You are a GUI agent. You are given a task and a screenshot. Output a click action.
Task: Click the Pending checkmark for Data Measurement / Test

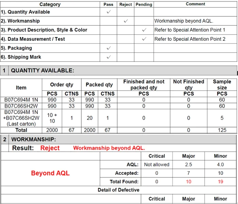pyautogui.click(x=144, y=39)
